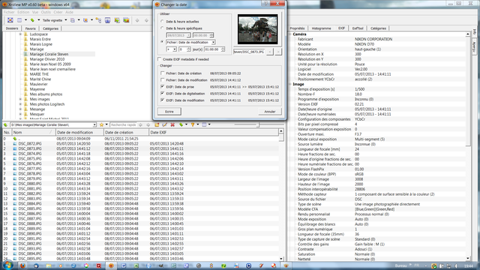The width and height of the screenshot is (480, 270).
Task: Sort list by 'Date de modification' column header
Action: 79,133
